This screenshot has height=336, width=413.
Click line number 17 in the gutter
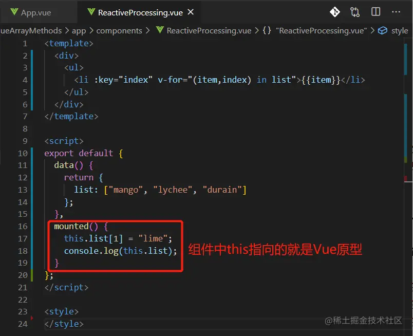pyautogui.click(x=23, y=238)
